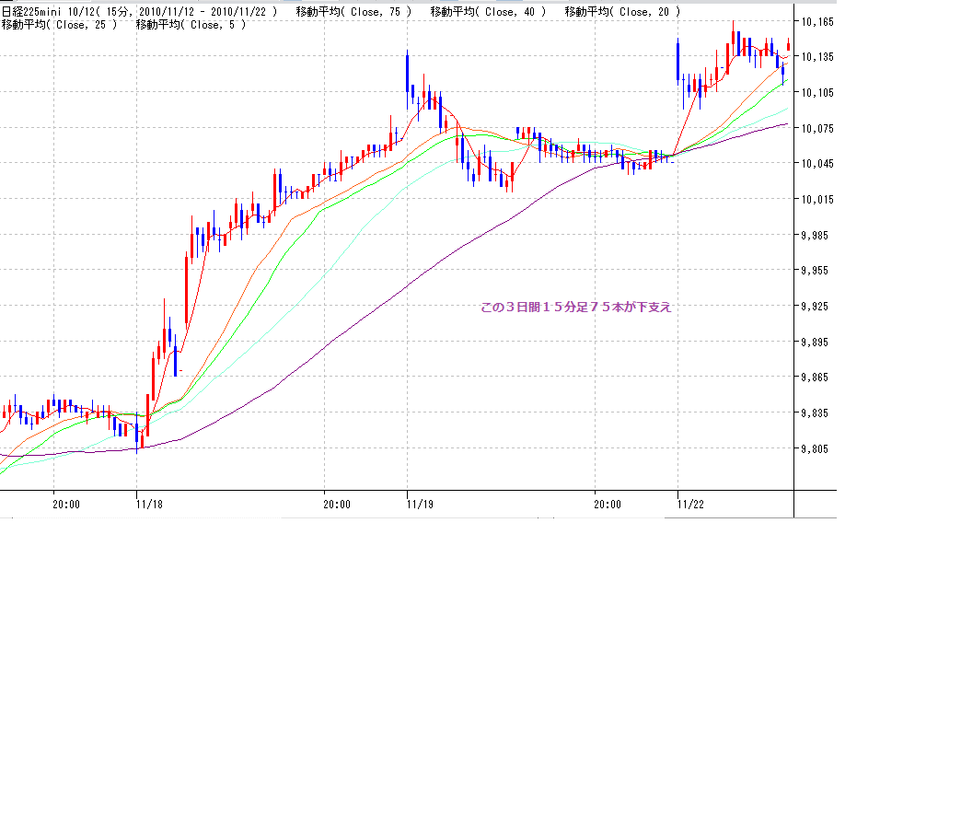
Task: Select the 10,045 price axis label
Action: (816, 164)
